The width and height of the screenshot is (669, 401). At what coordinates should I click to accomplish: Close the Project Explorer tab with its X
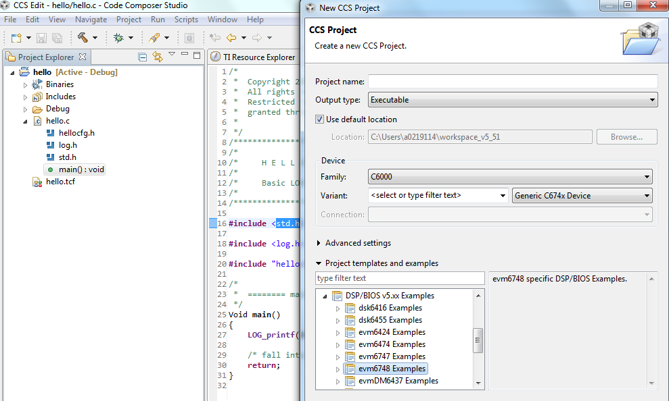tap(83, 57)
